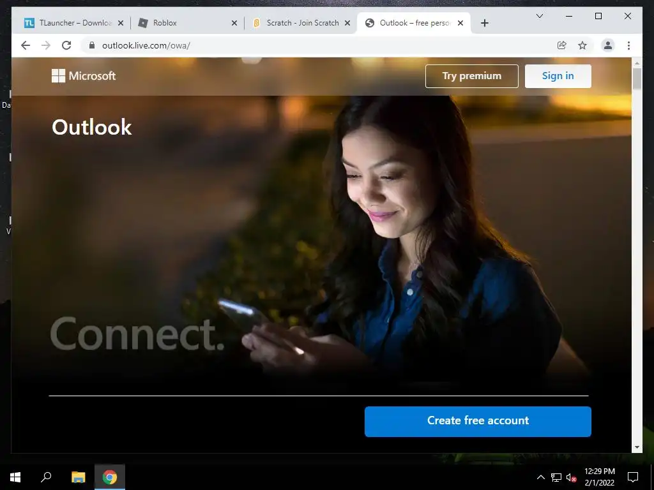Expand the tab search chevron
The width and height of the screenshot is (654, 490).
pos(539,16)
